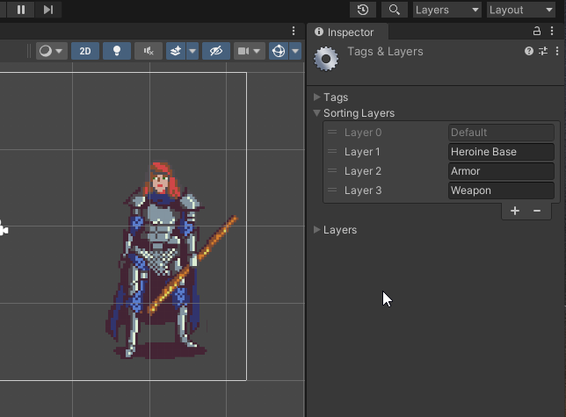Pause the editor play mode
Screen dimensions: 566x417
21,10
